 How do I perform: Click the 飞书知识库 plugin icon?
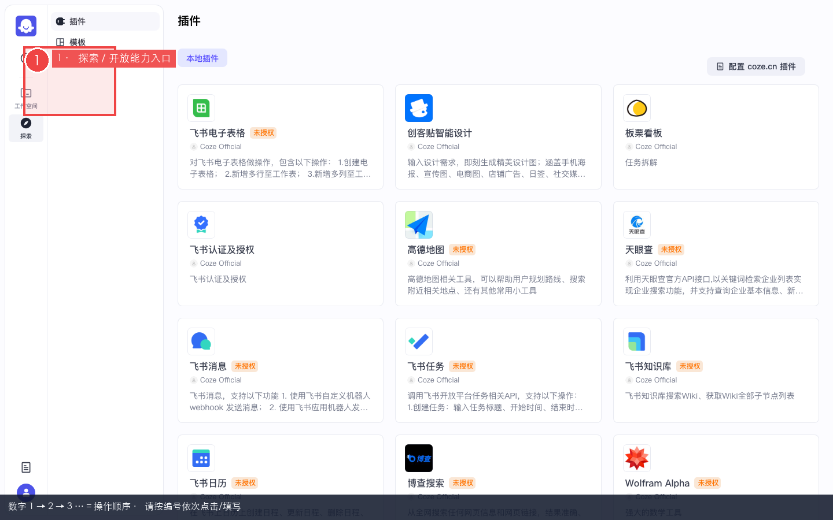(x=637, y=341)
